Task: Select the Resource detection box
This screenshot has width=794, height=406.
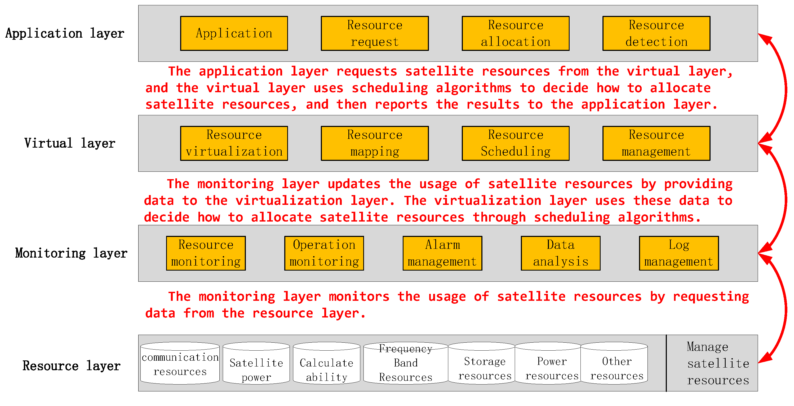Action: (656, 33)
